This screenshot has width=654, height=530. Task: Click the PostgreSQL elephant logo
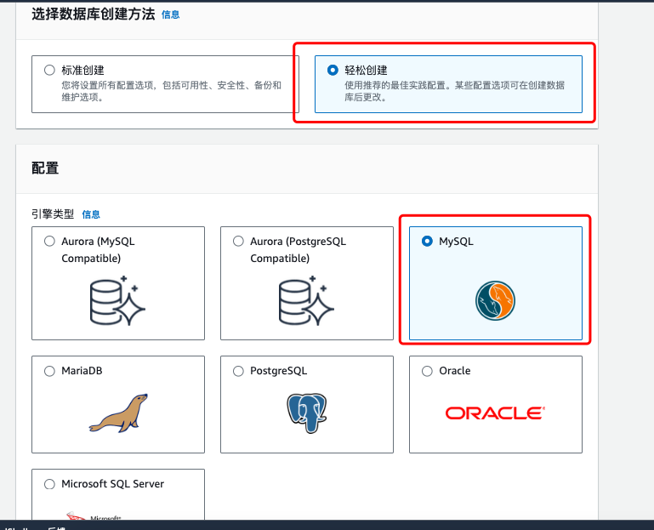306,413
